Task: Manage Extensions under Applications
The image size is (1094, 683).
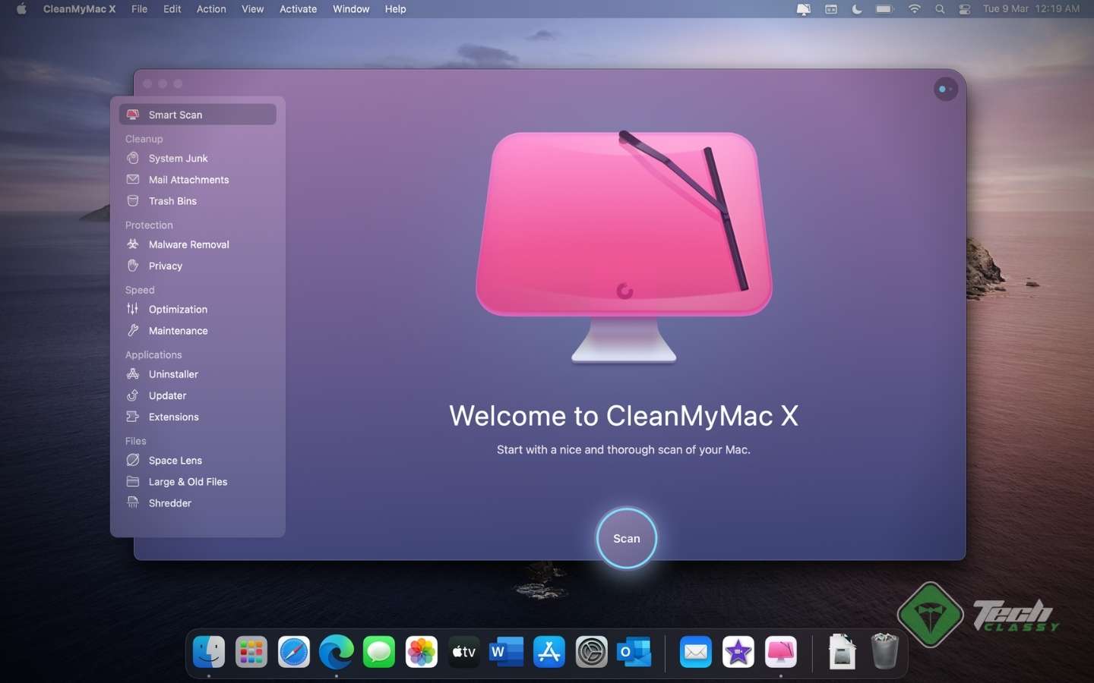Action: pos(173,417)
